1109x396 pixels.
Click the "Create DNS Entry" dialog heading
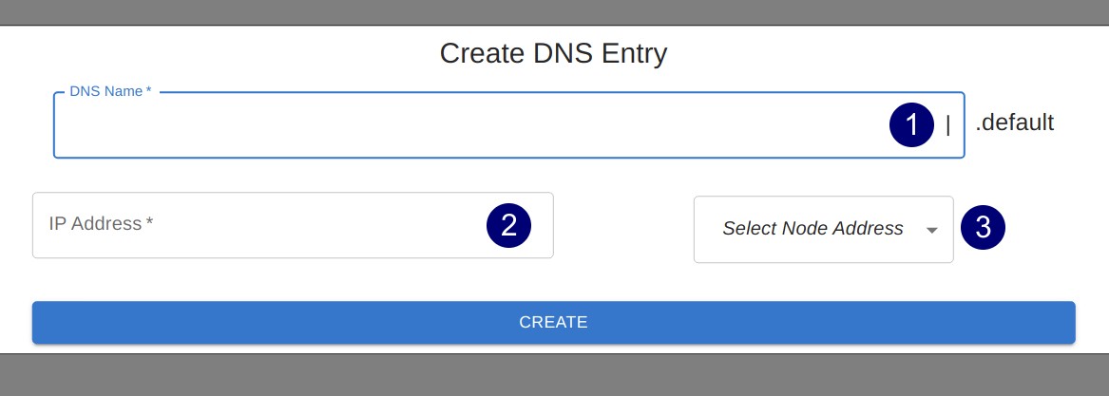[x=553, y=54]
